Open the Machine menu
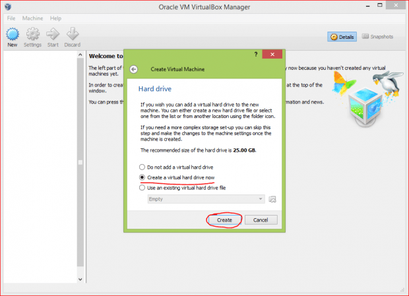Image resolution: width=409 pixels, height=296 pixels. click(32, 18)
